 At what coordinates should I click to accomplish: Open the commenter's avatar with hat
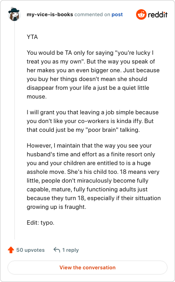pos(14,14)
